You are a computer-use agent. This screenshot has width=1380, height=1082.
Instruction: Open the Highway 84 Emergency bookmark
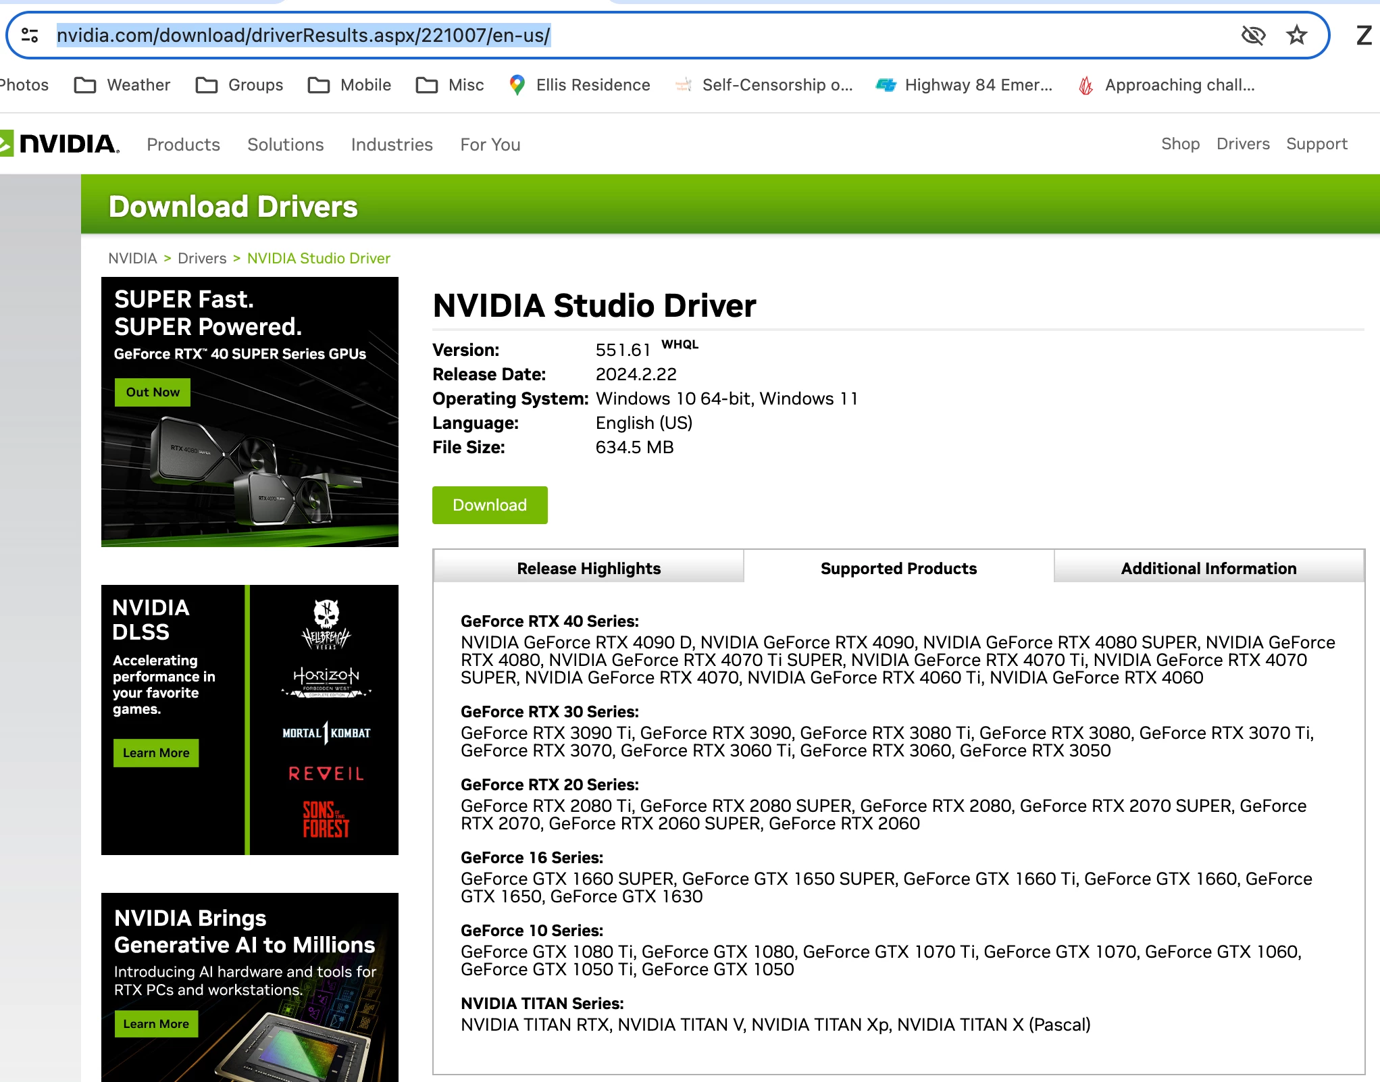(x=964, y=85)
